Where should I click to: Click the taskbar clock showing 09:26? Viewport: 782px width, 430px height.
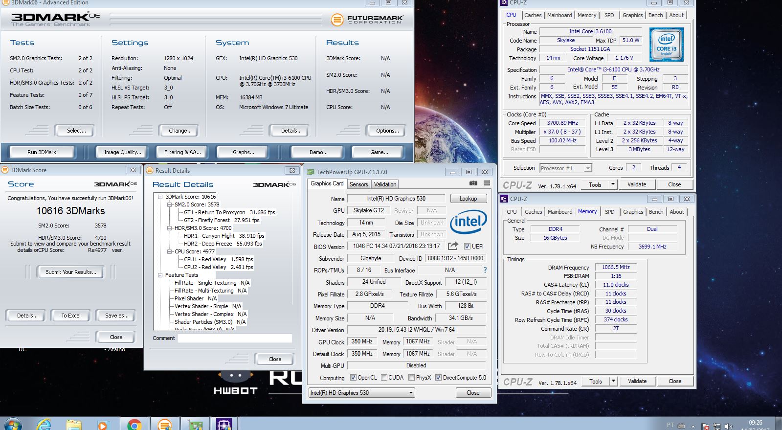pos(755,424)
